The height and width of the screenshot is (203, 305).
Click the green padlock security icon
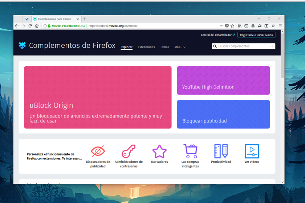[49, 26]
